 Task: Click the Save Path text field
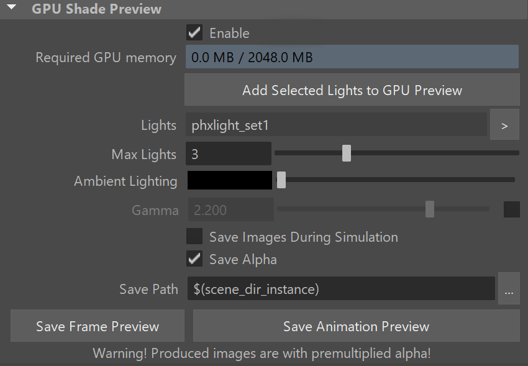[x=341, y=288]
